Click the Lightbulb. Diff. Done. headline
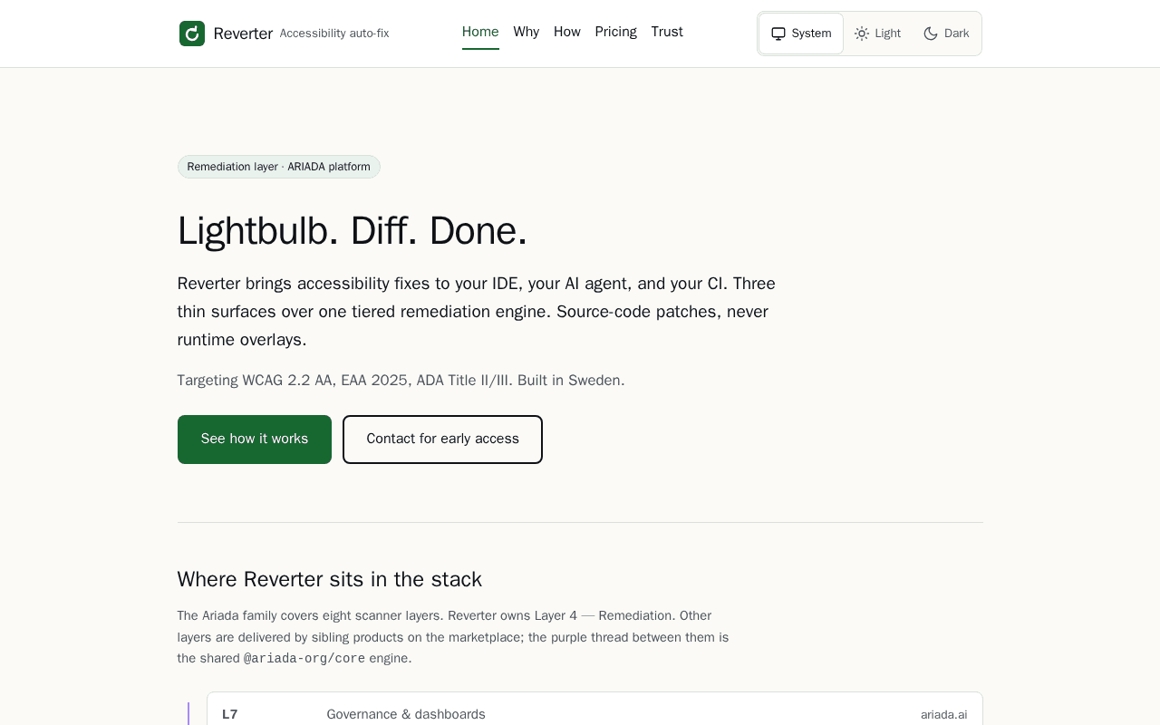Viewport: 1160px width, 725px height. [353, 230]
